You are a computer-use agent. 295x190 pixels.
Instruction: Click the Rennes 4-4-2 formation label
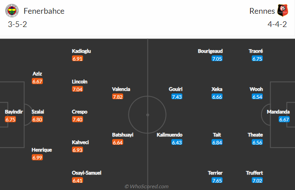pyautogui.click(x=277, y=24)
